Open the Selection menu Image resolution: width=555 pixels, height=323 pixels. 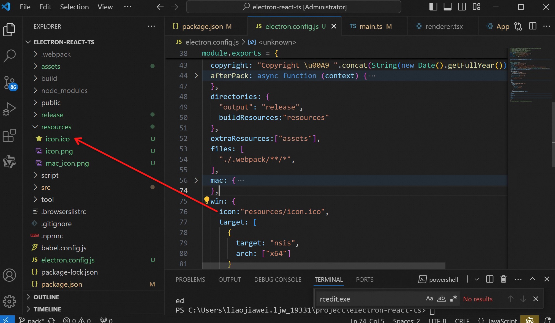tap(74, 7)
